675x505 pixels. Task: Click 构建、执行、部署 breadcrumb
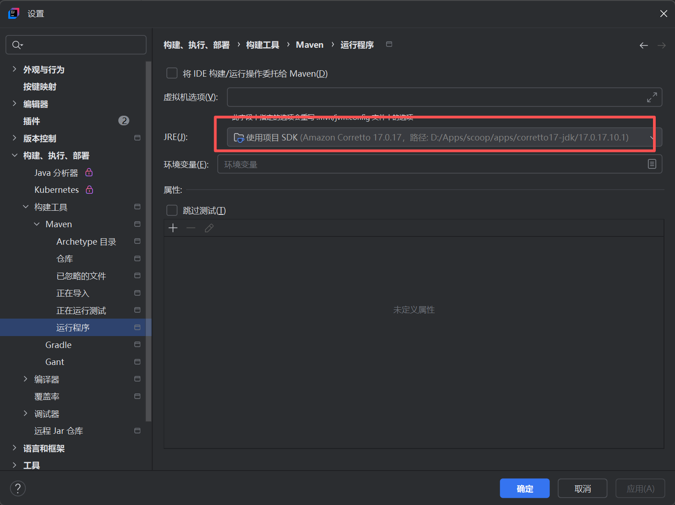(x=197, y=45)
